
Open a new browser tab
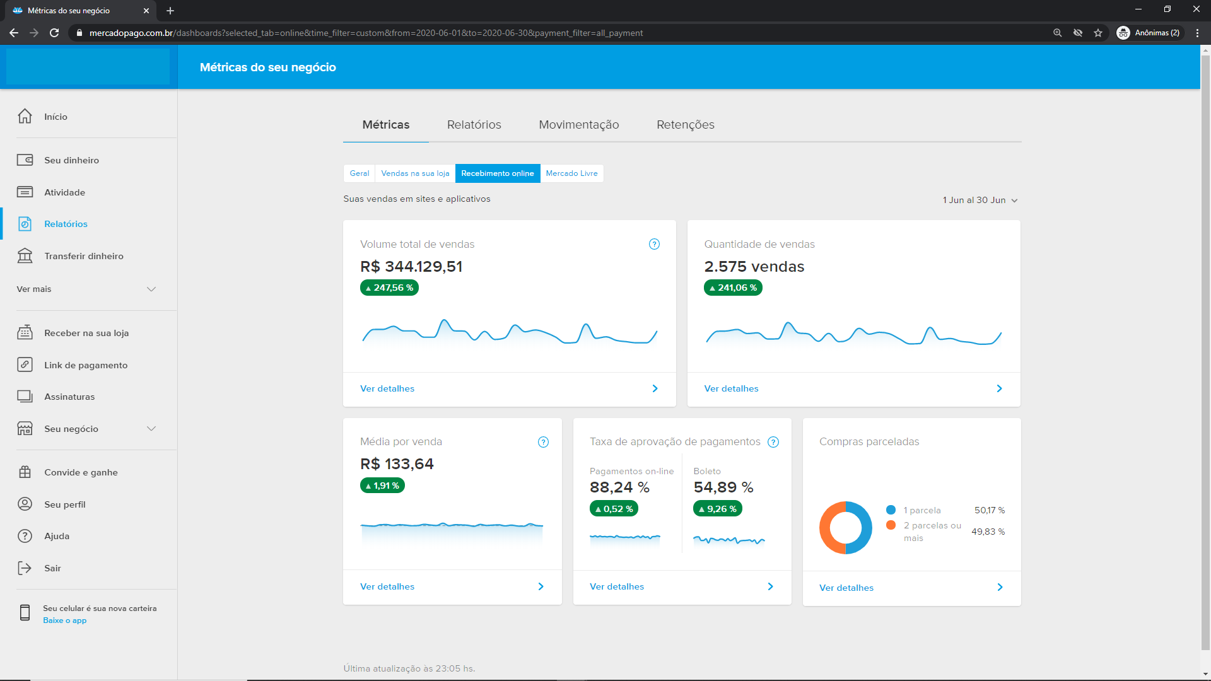pyautogui.click(x=170, y=11)
